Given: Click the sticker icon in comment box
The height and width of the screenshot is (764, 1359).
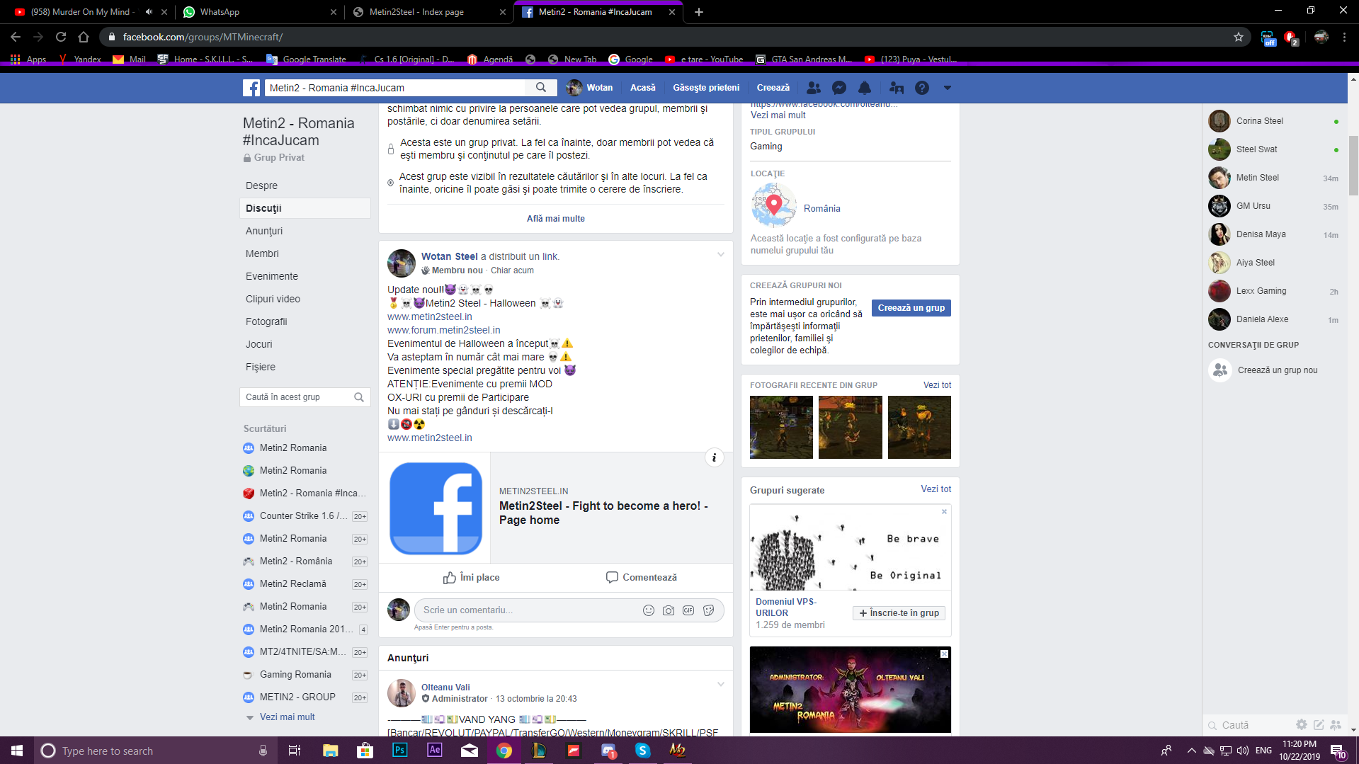Looking at the screenshot, I should (x=709, y=610).
